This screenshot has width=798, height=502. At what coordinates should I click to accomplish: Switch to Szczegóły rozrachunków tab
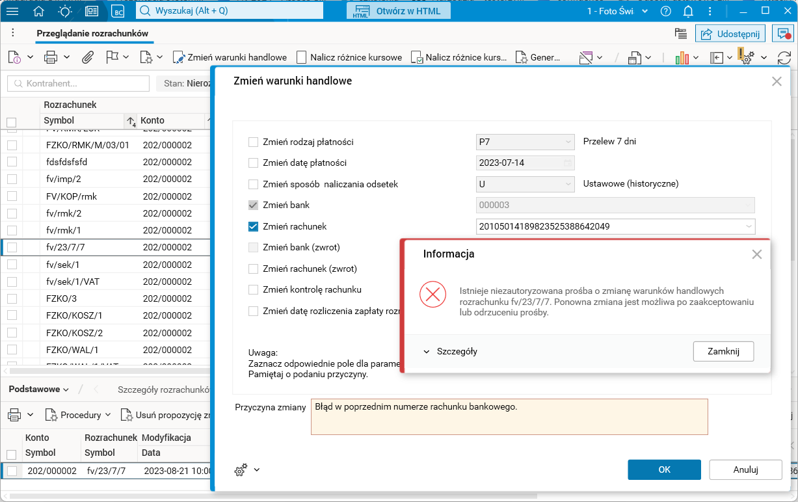[x=163, y=390]
